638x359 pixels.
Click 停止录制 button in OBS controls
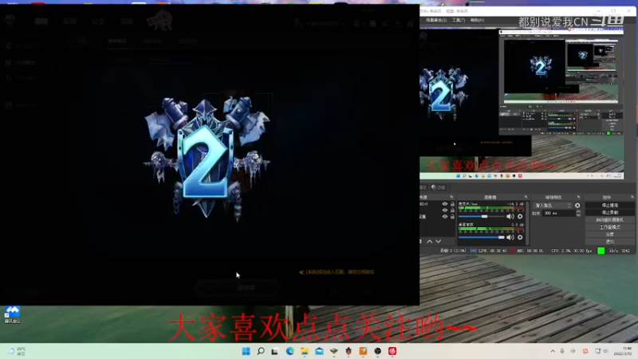click(x=609, y=212)
